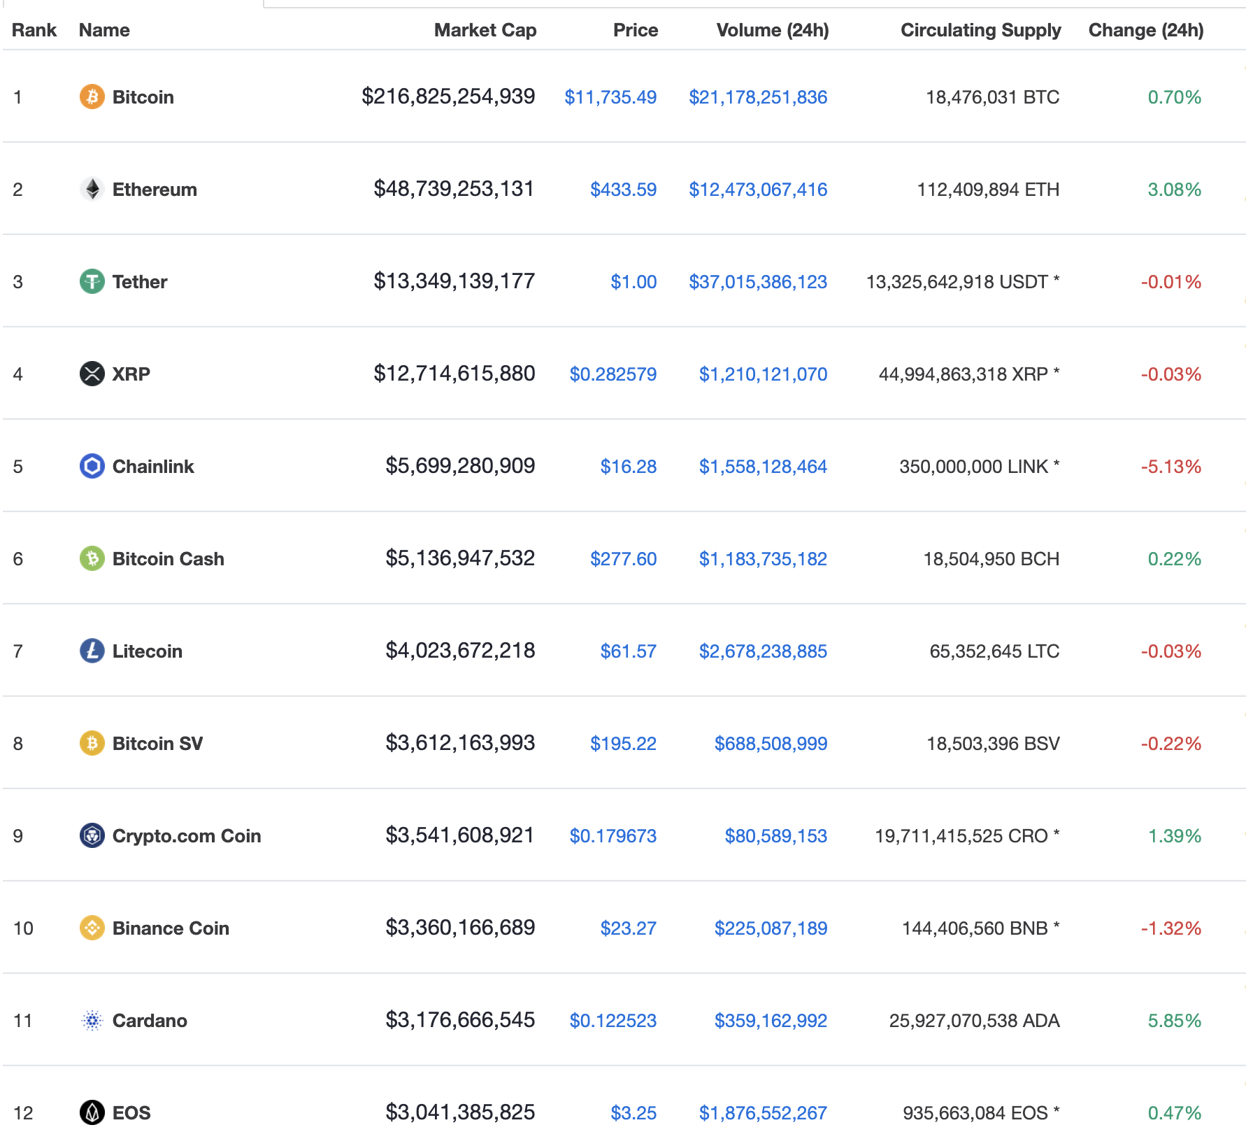Click the Ethereum diamond icon

tap(92, 189)
